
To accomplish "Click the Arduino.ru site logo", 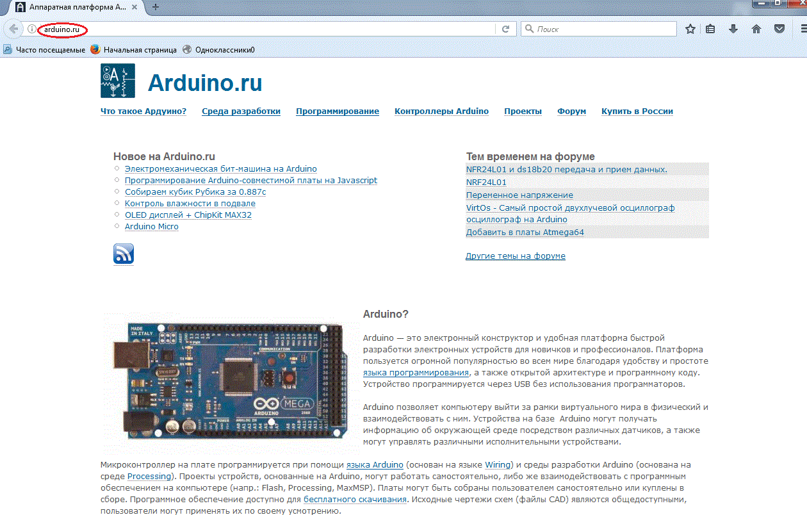I will pyautogui.click(x=118, y=81).
